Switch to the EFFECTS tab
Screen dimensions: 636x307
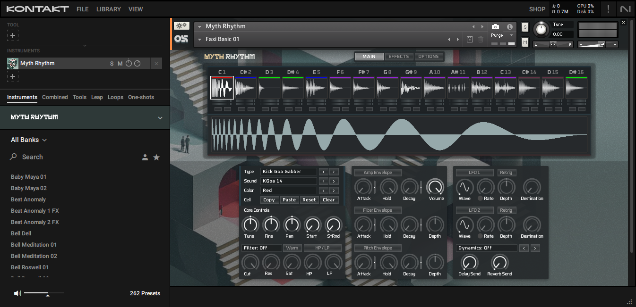click(x=398, y=57)
